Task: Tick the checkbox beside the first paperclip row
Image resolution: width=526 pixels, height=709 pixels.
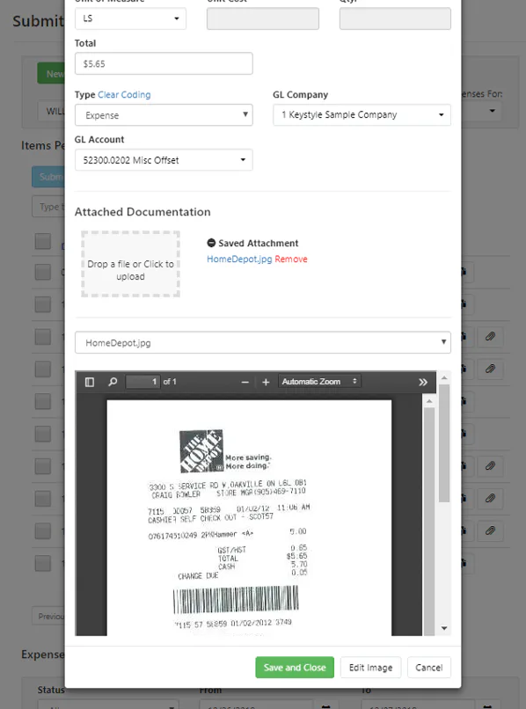Action: pyautogui.click(x=43, y=336)
